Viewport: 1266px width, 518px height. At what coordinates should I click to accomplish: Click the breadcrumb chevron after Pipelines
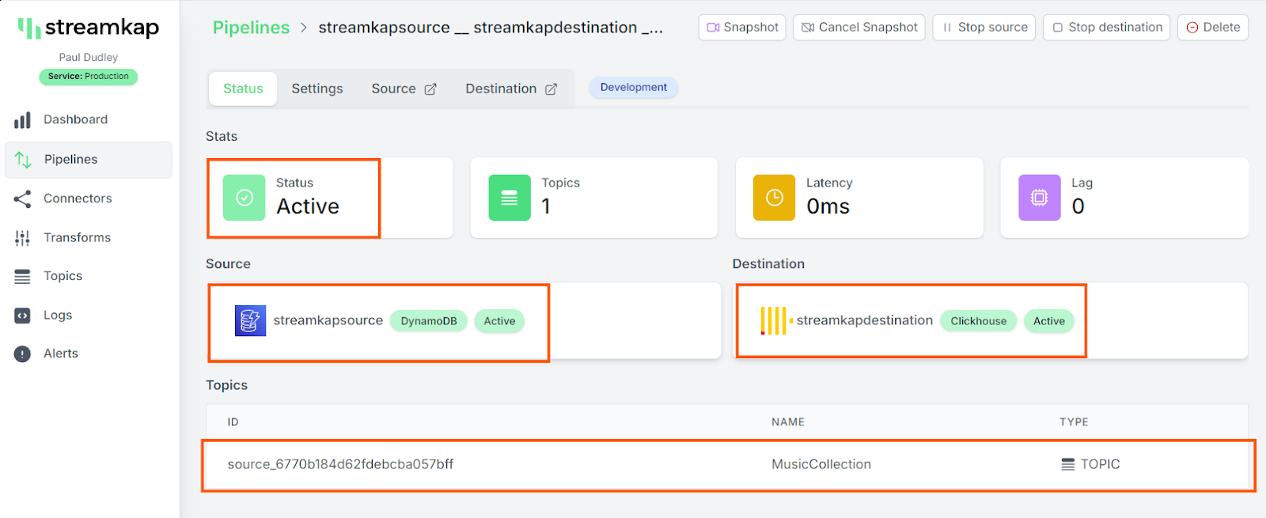pyautogui.click(x=304, y=28)
